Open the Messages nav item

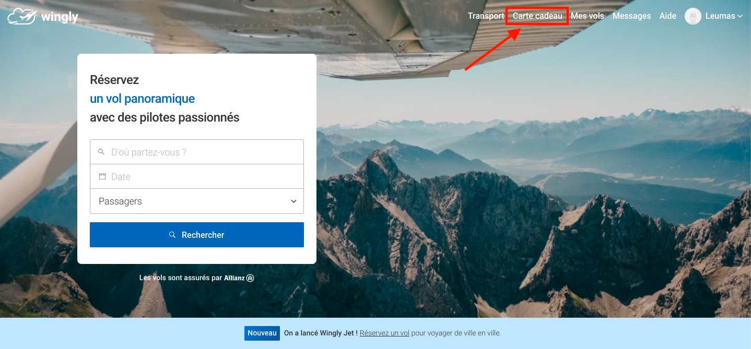pos(632,16)
